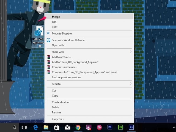Show hidden system tray icons chevron
Viewport: 176px width, 132px height.
point(174,128)
